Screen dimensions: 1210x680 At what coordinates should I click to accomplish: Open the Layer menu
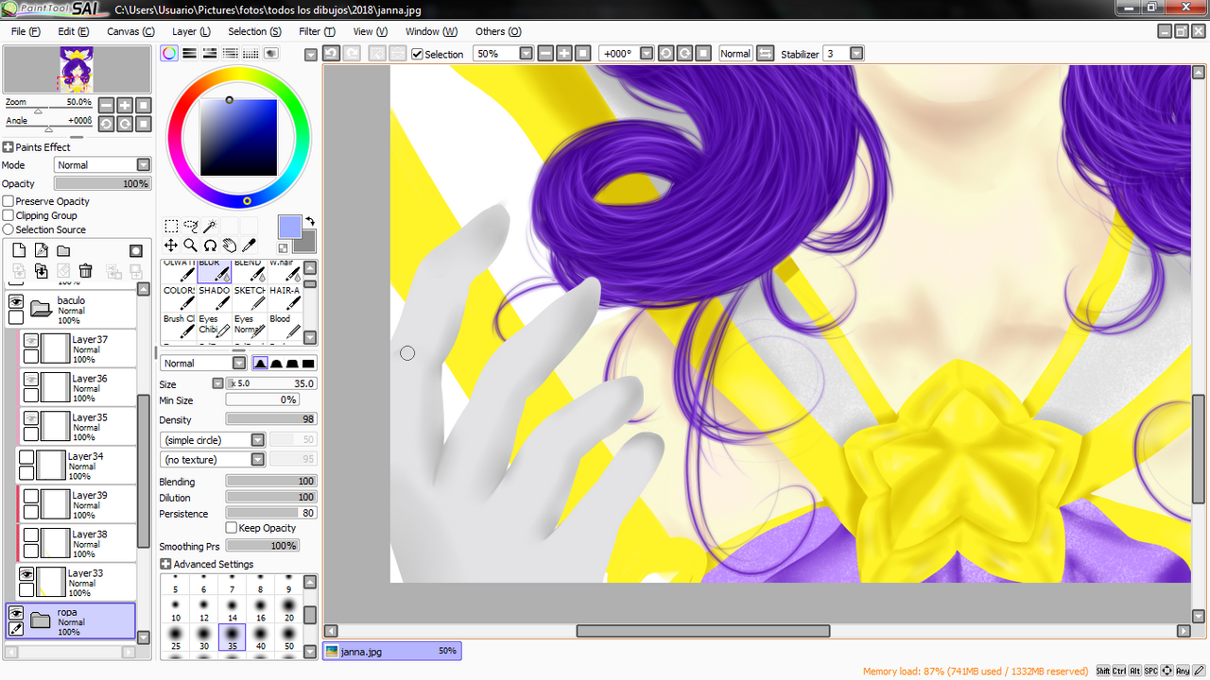(x=191, y=31)
